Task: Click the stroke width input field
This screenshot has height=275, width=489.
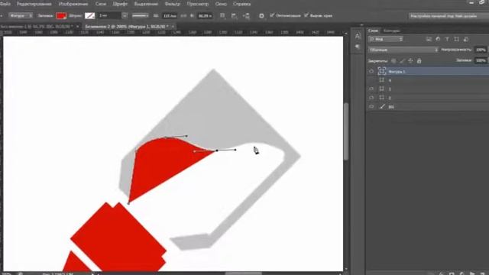Action: tap(109, 15)
